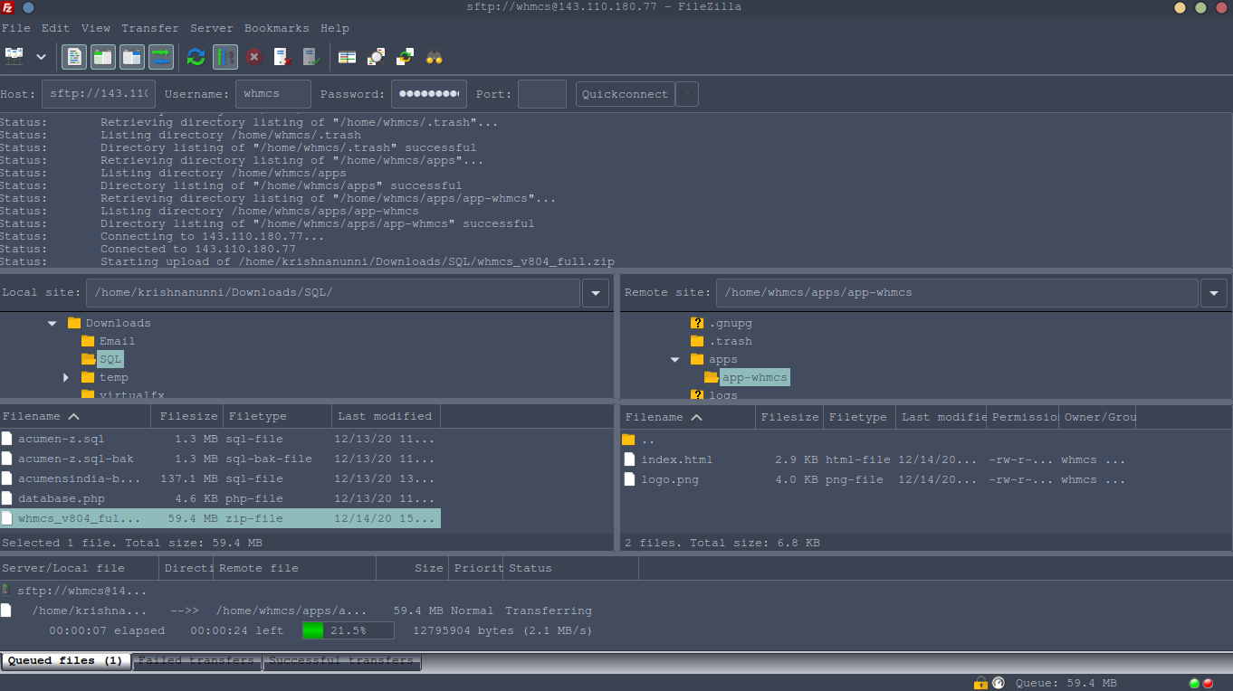Image resolution: width=1233 pixels, height=691 pixels.
Task: Reconnect to the last server
Action: click(311, 57)
